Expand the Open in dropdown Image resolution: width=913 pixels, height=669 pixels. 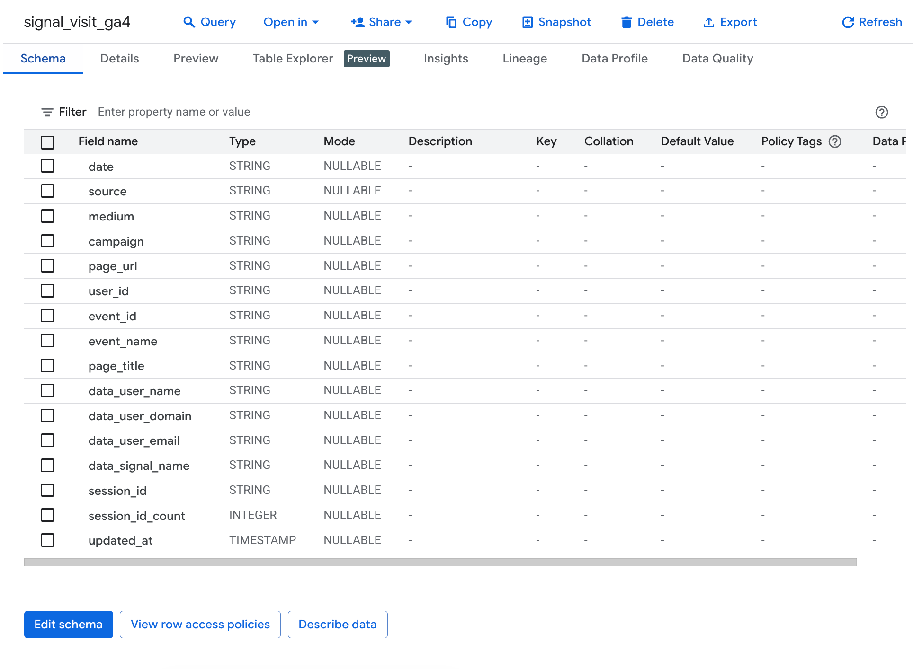[x=291, y=22]
